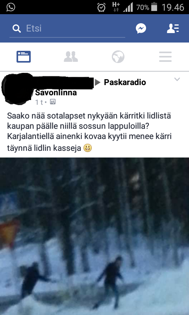The height and width of the screenshot is (315, 189).
Task: Open the Notifications globe tab
Action: click(x=118, y=57)
